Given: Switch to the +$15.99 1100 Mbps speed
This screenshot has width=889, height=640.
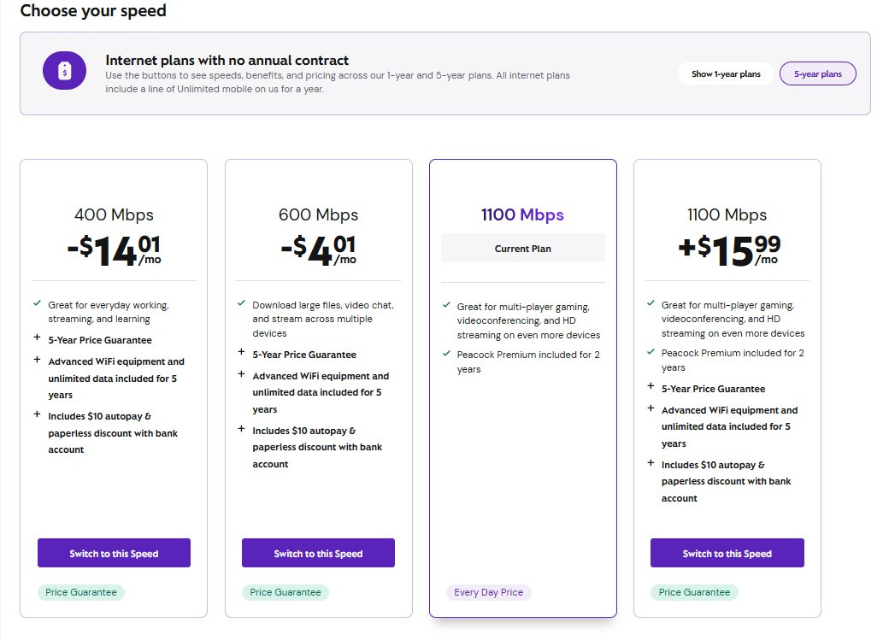Looking at the screenshot, I should click(727, 553).
